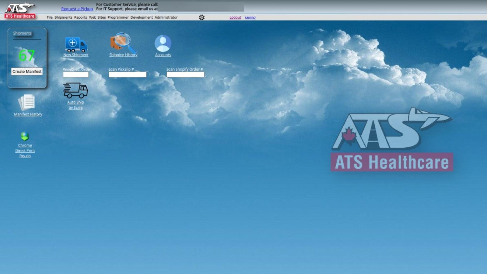Screen dimensions: 487x274
Task: Click inside the Scan Pickslip # field
Action: tap(128, 75)
